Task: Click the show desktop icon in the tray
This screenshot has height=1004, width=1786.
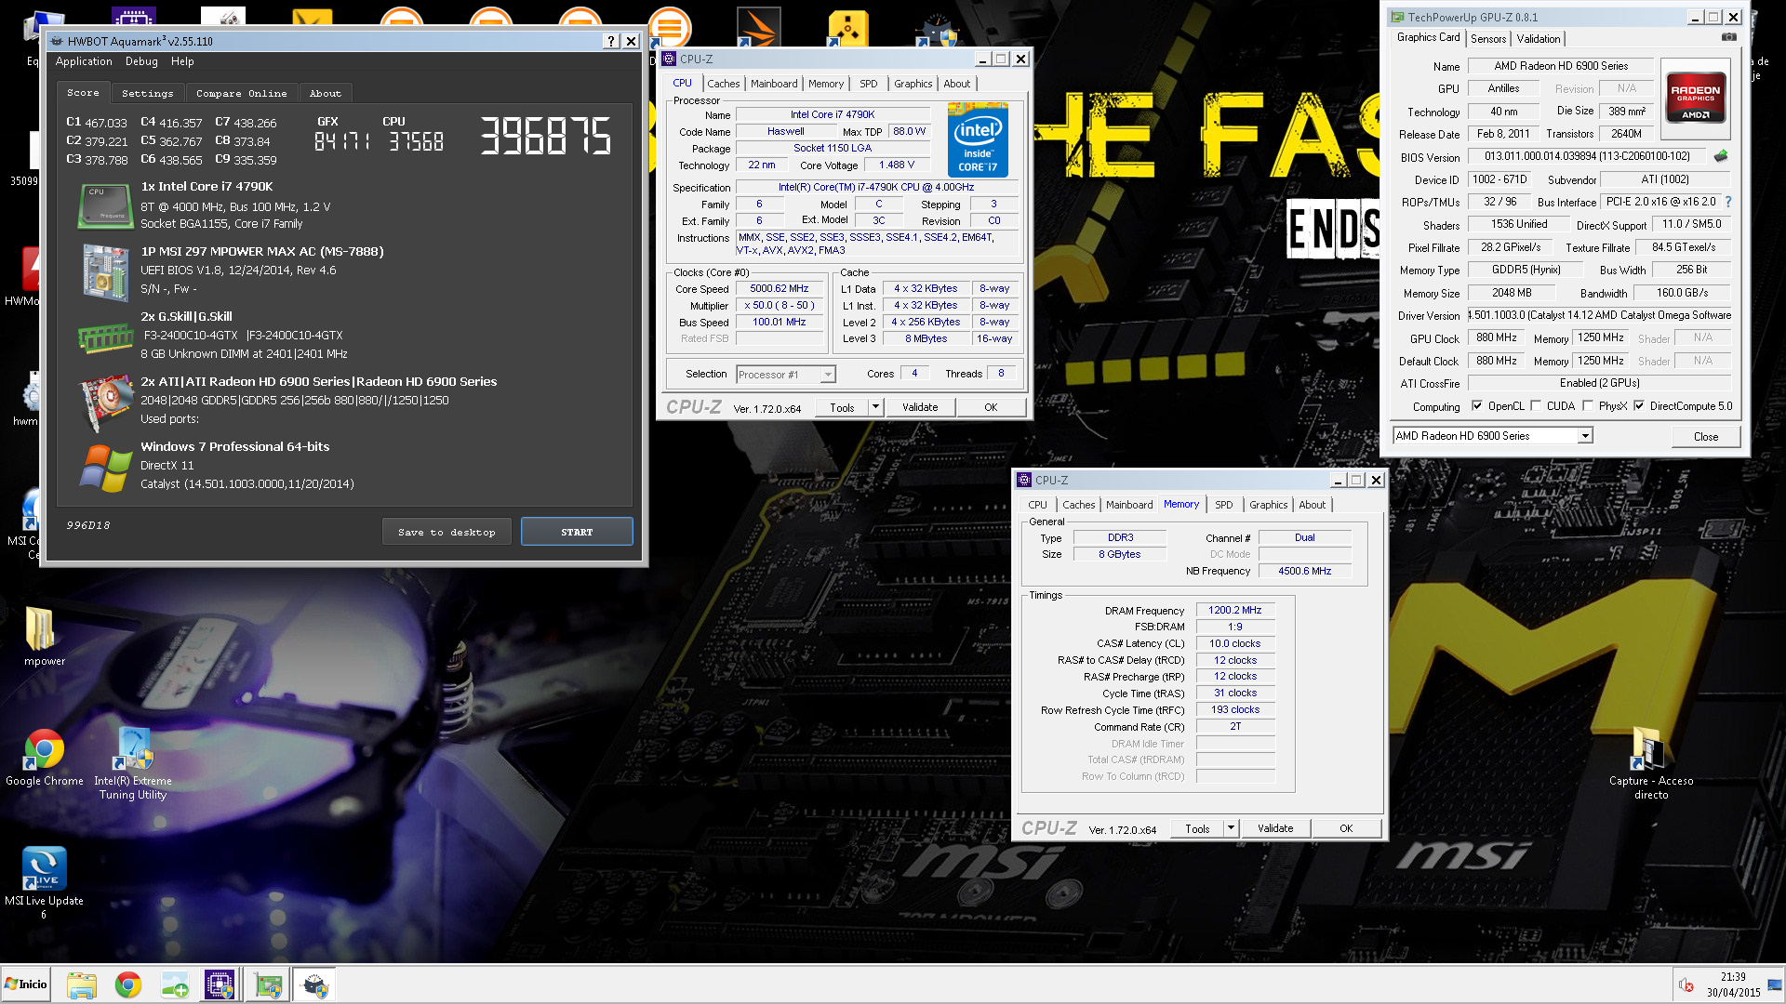Action: [1775, 985]
